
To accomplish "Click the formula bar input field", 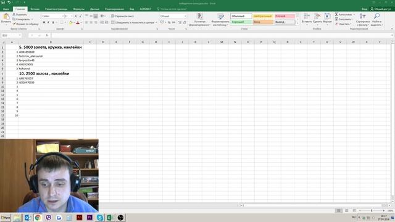I will (x=222, y=36).
